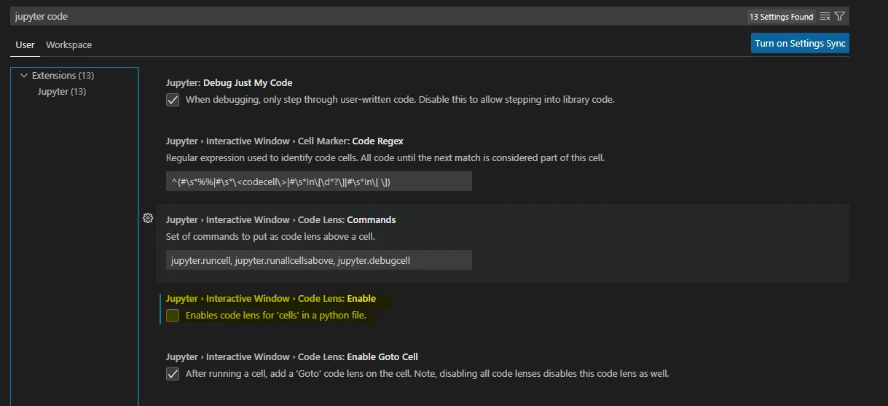This screenshot has width=888, height=406.
Task: Select the 'Code Lens: Enable Goto Cell' title
Action: tap(292, 357)
